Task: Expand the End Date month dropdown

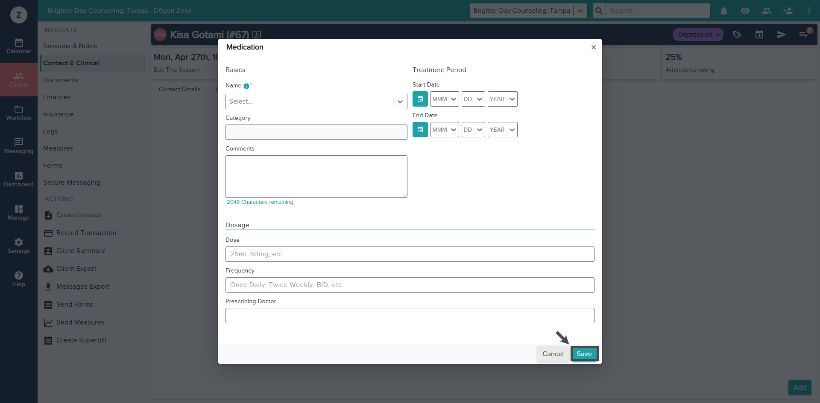Action: pyautogui.click(x=445, y=130)
